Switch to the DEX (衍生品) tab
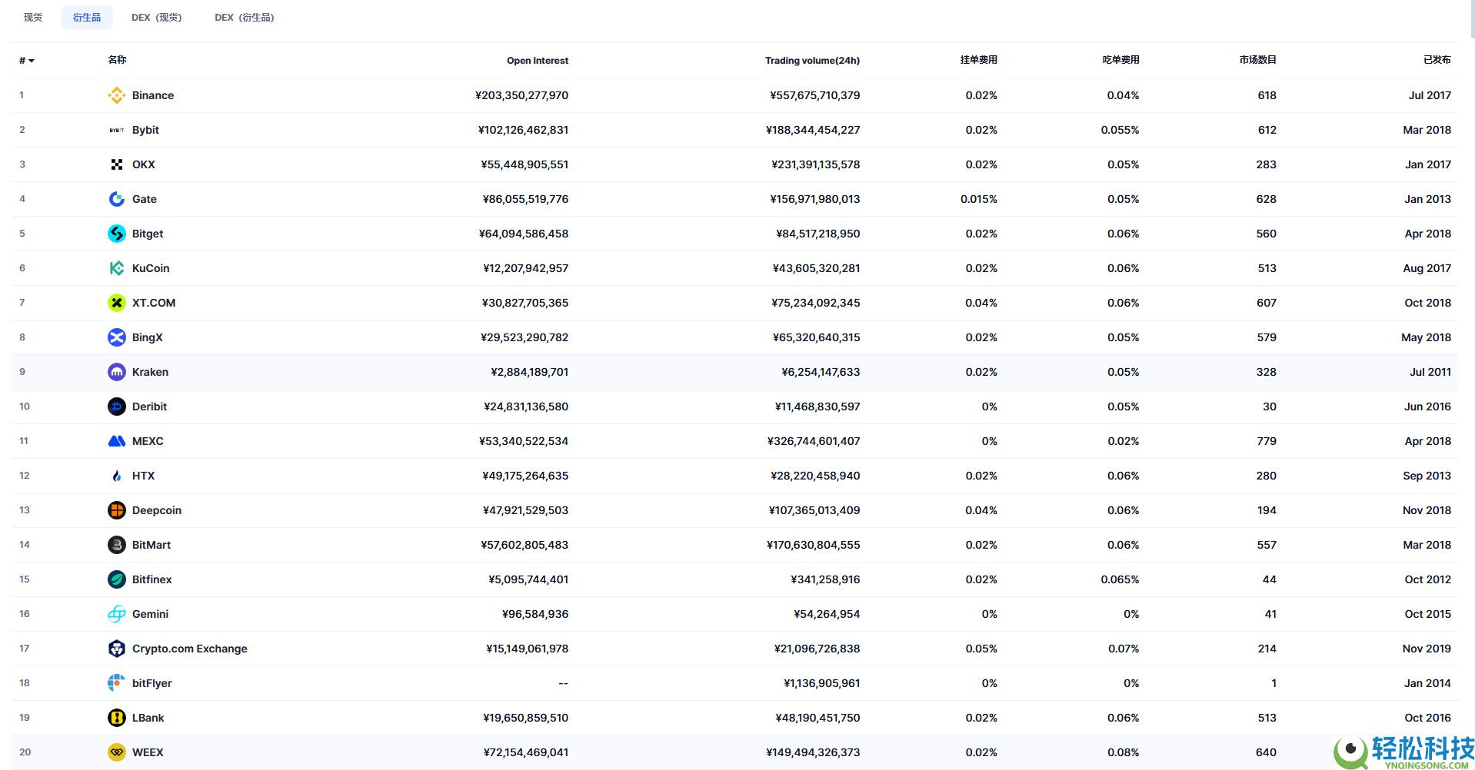This screenshot has width=1475, height=770. coord(244,17)
